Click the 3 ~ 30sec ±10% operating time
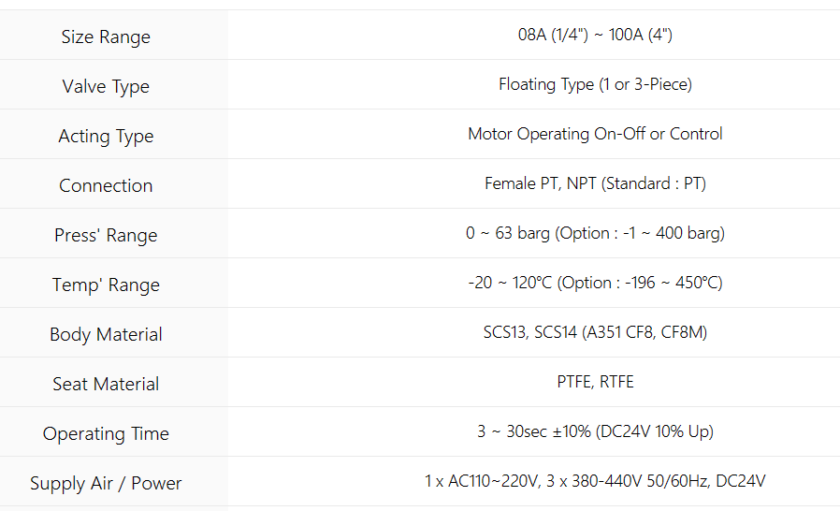840x511 pixels. click(x=595, y=432)
